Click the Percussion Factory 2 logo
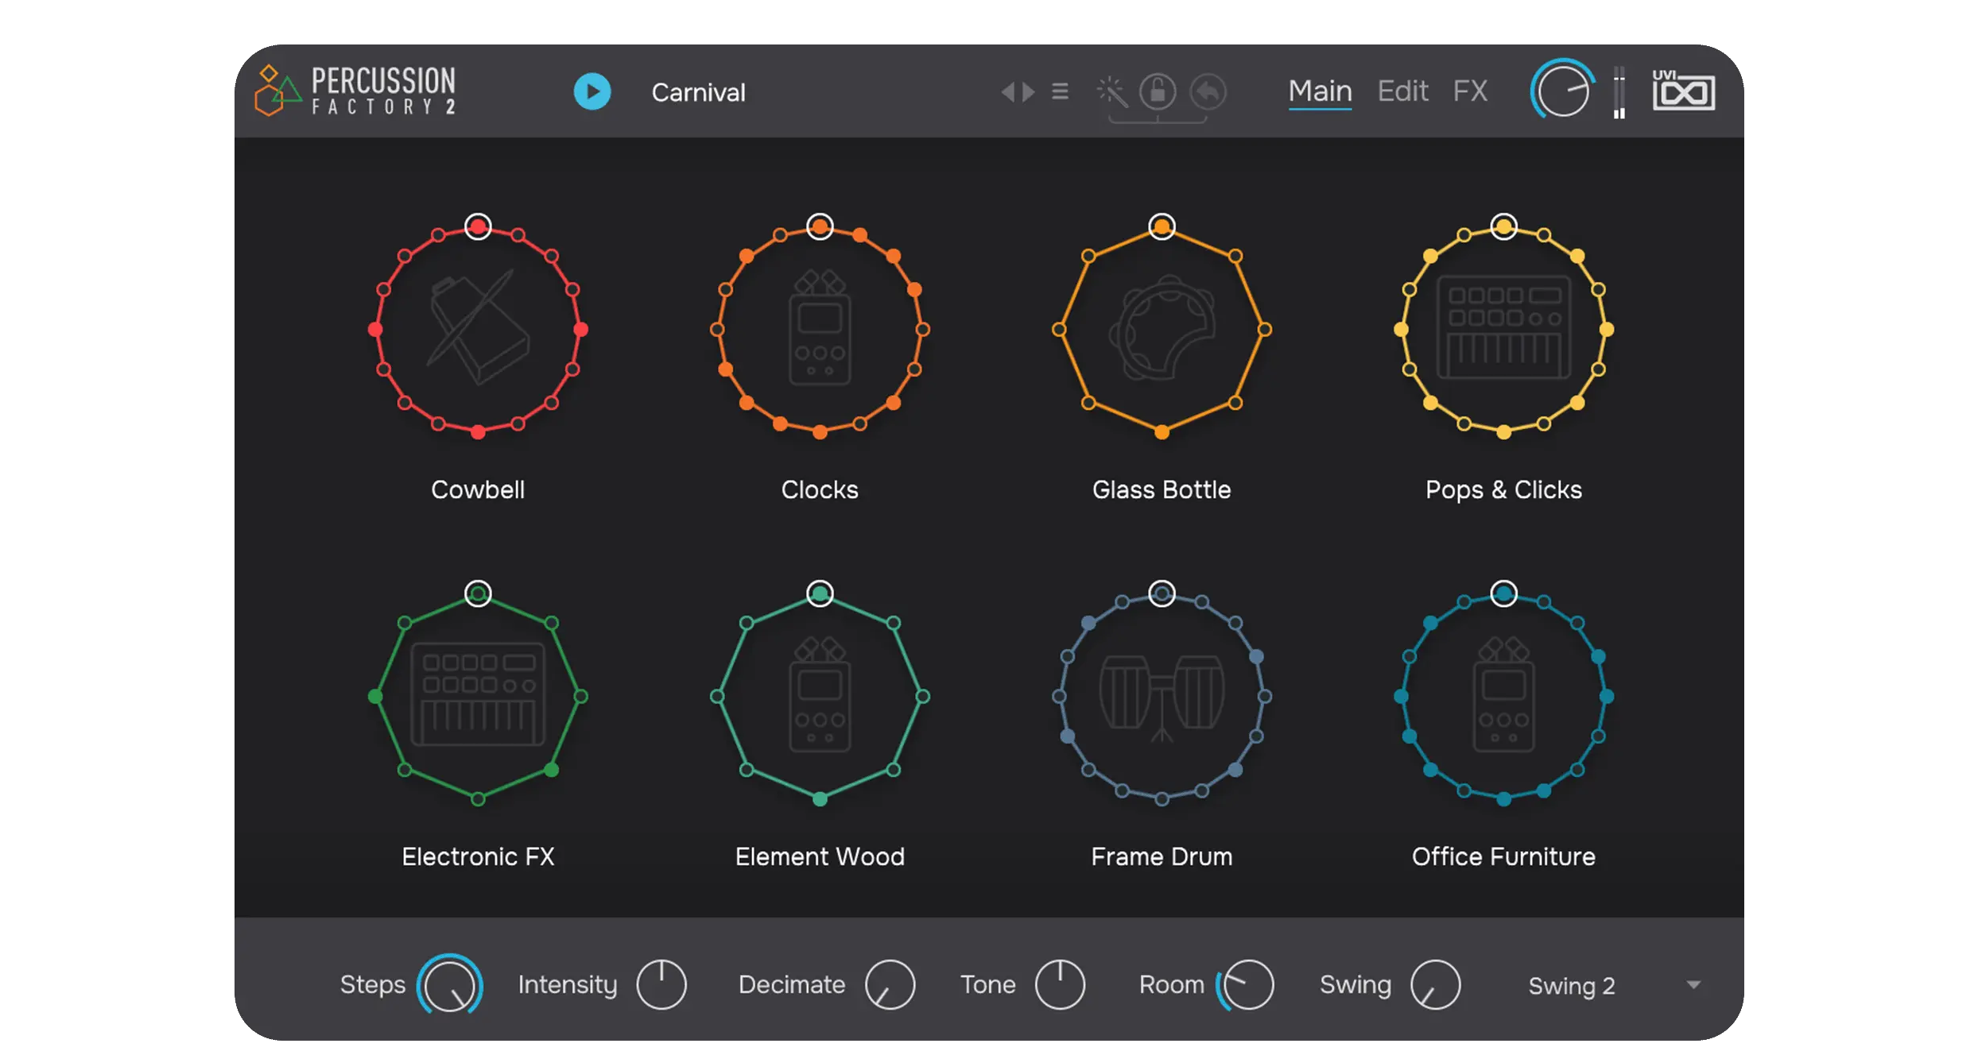Viewport: 1978px width, 1055px height. coord(355,91)
